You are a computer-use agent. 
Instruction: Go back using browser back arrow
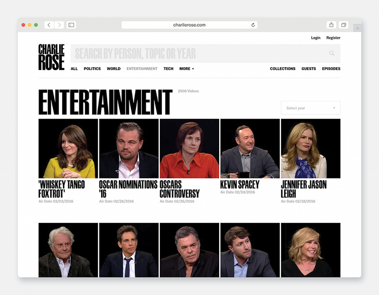[49, 25]
